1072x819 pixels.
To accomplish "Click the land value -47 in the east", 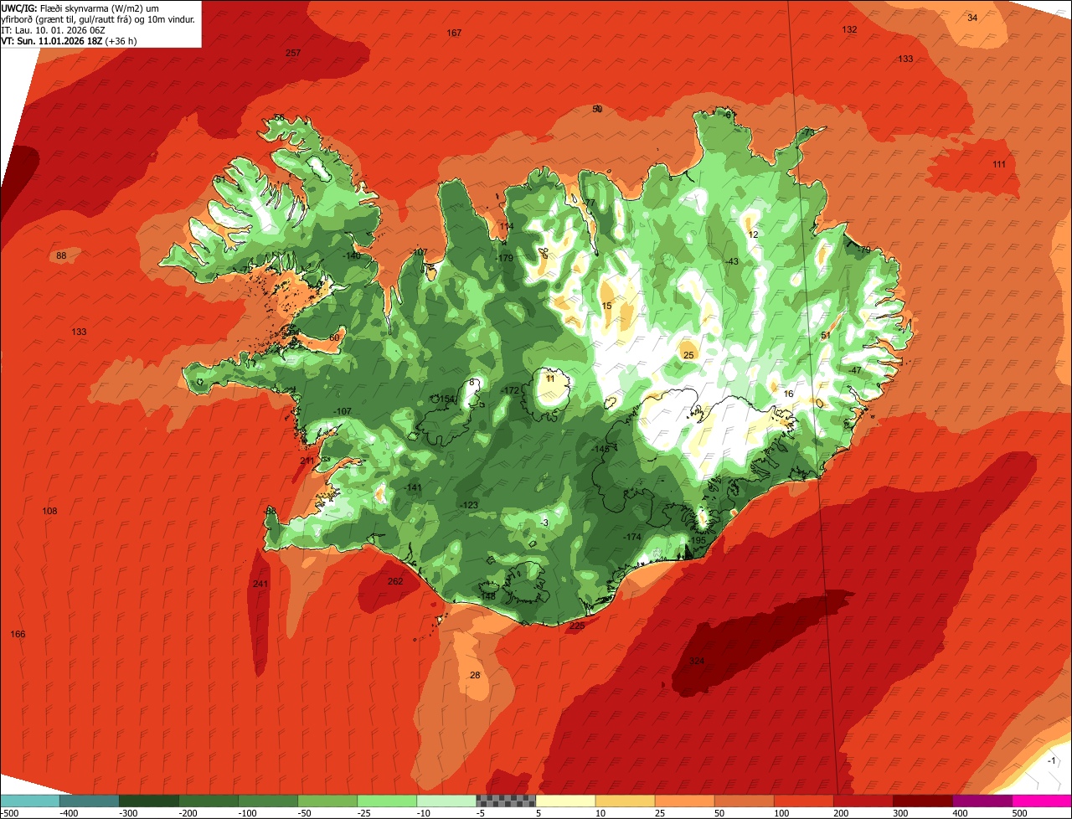I will [x=853, y=370].
